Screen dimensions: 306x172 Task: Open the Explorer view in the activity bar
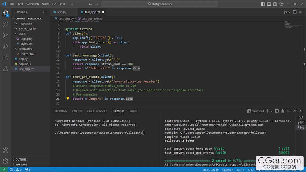coord(6,14)
